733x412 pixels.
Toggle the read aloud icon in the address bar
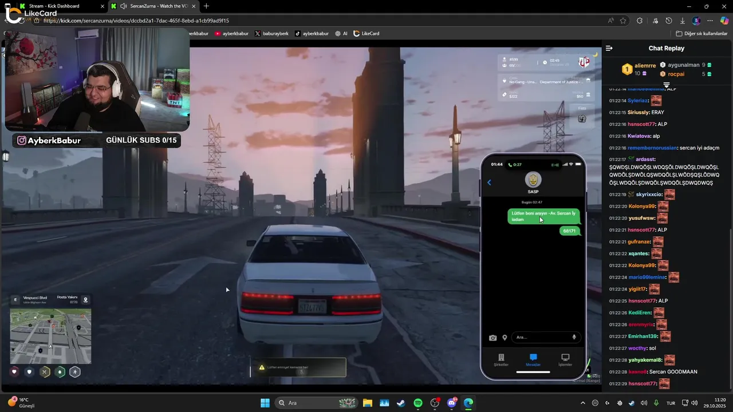(611, 21)
